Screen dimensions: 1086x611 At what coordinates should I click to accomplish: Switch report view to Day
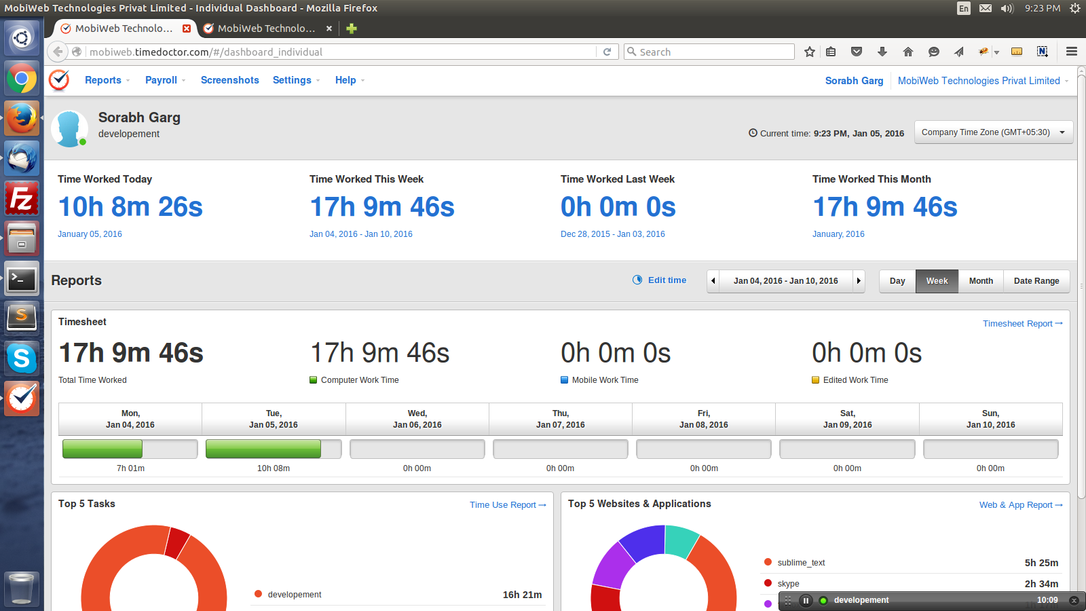click(x=897, y=281)
